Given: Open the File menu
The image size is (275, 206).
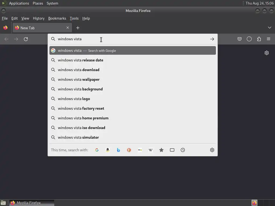Looking at the screenshot, I should pos(5,19).
